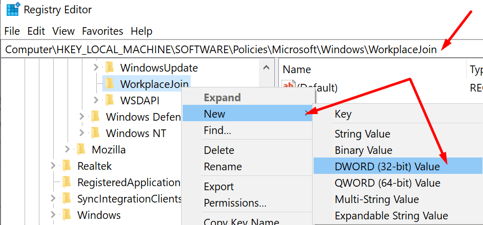Screen dimensions: 483x225
Task: Click the registry path address bar
Action: tap(242, 49)
